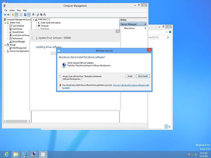Click the search box in the background Explorer window
This screenshot has width=211, height=158.
click(x=159, y=37)
